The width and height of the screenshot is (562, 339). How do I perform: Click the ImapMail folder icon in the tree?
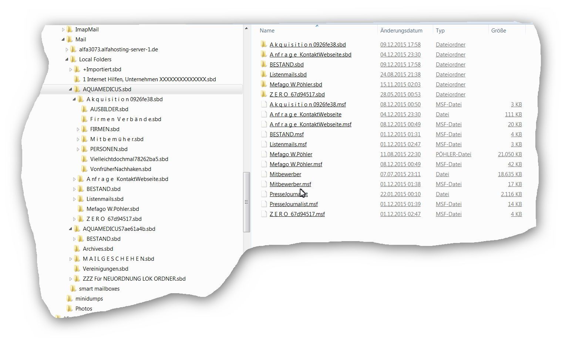coord(70,29)
